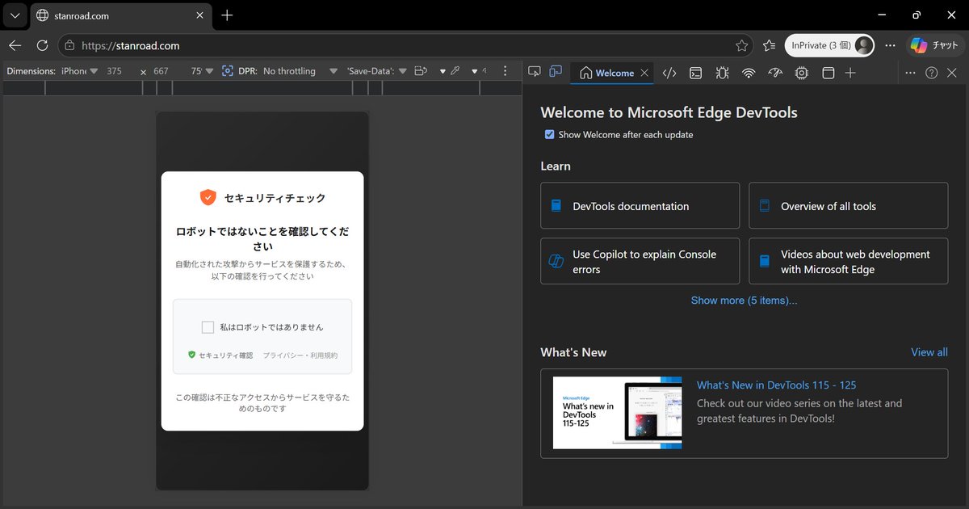
Task: Click the eyedropper icon in device toolbar
Action: (x=455, y=71)
